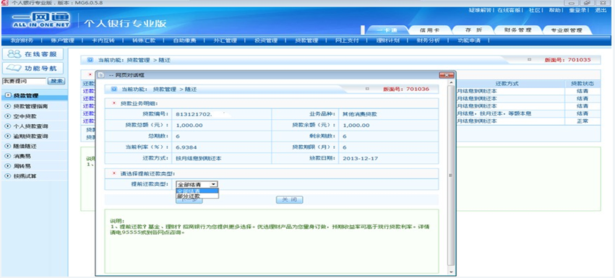Open the 自助缴费 menu
The width and height of the screenshot is (615, 278).
pos(184,40)
